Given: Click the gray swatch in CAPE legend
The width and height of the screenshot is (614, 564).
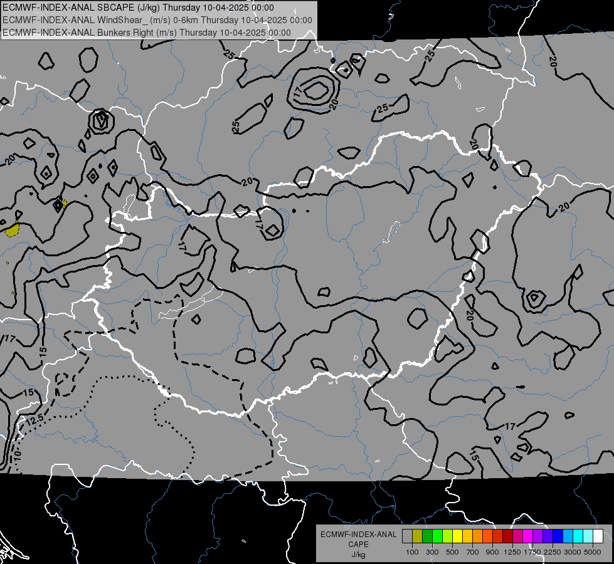Looking at the screenshot, I should 407,536.
